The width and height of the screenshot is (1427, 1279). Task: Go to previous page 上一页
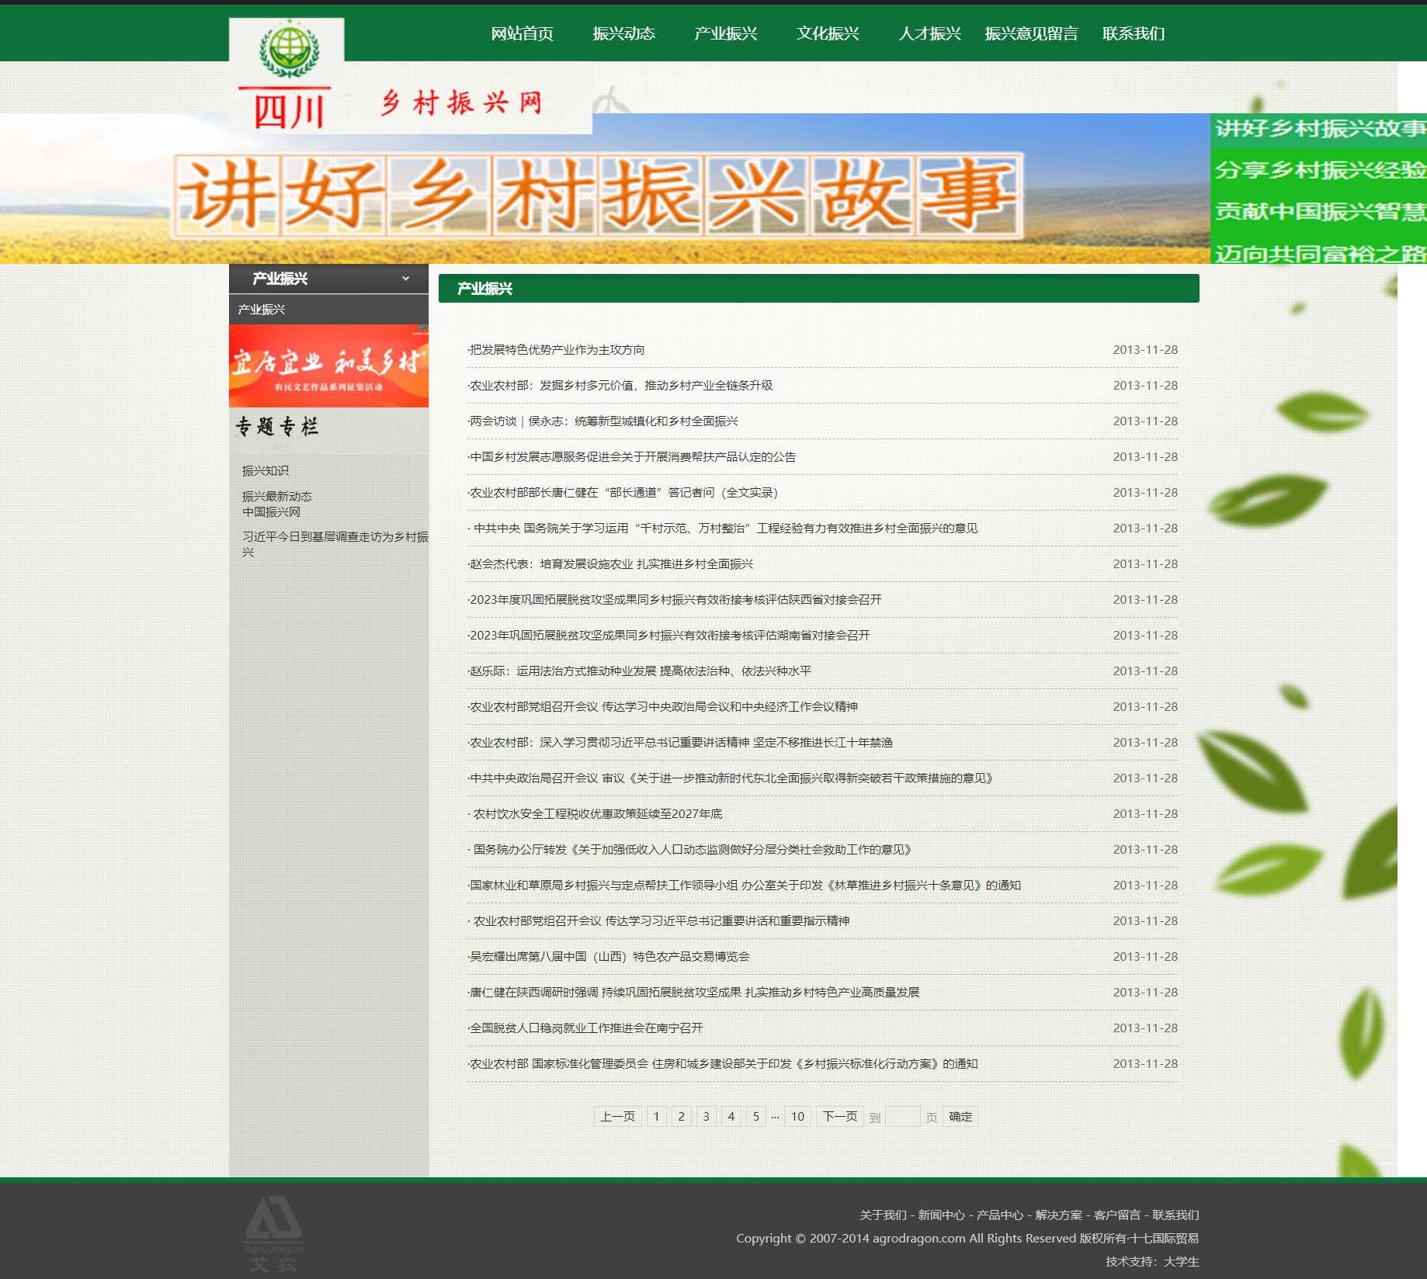(618, 1117)
